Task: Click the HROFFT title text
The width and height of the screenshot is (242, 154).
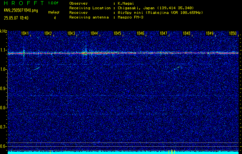Action: tap(24, 3)
